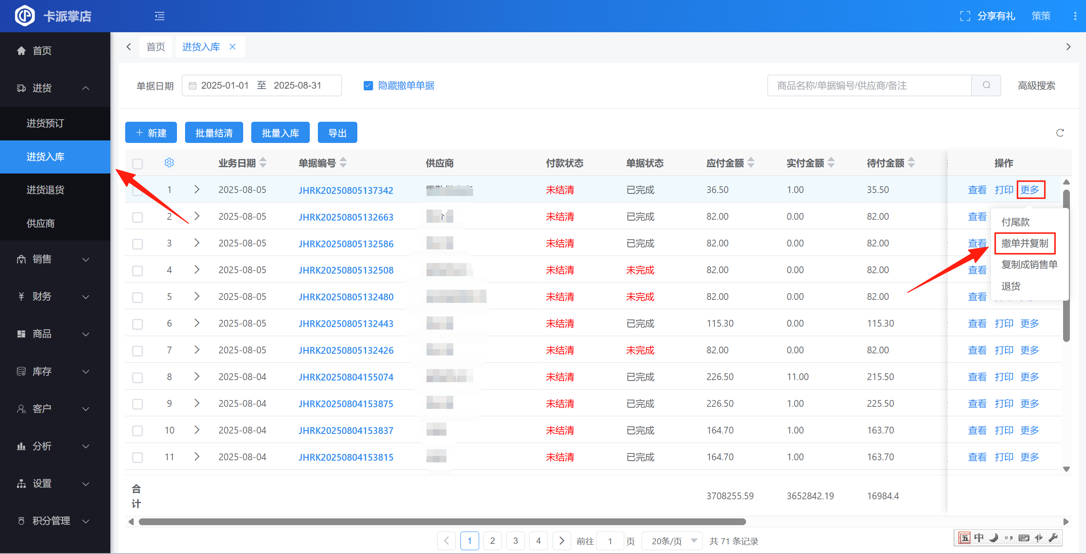1086x554 pixels.
Task: Open 进货退货 in the sidebar
Action: (x=45, y=190)
